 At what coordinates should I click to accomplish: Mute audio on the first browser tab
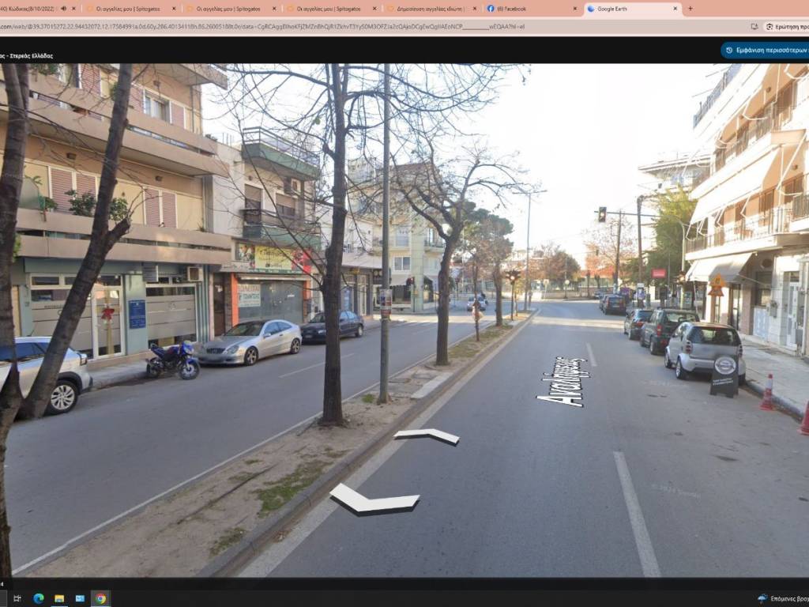tap(63, 9)
